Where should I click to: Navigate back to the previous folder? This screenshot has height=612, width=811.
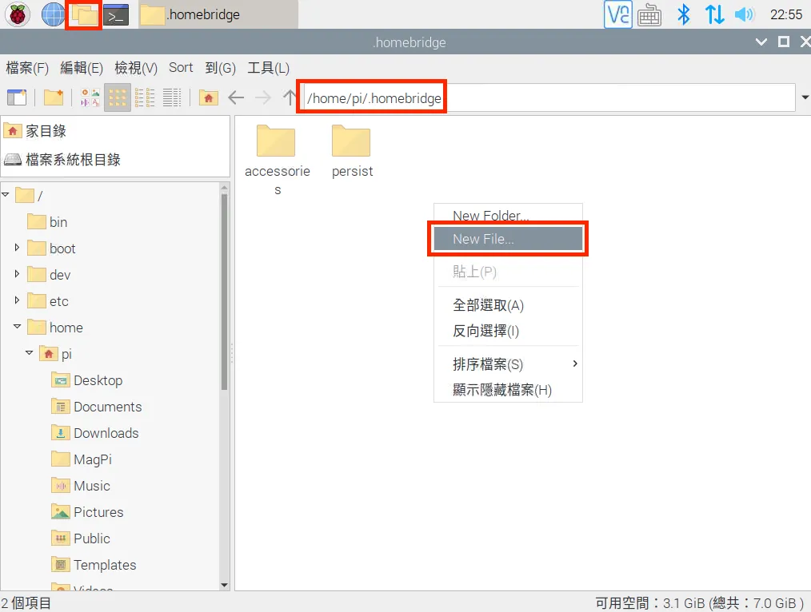point(236,97)
